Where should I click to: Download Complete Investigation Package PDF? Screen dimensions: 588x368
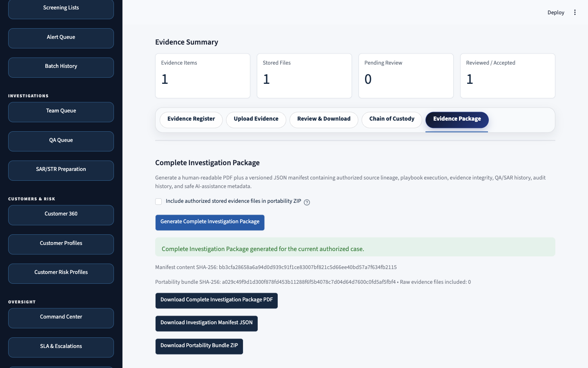(216, 300)
